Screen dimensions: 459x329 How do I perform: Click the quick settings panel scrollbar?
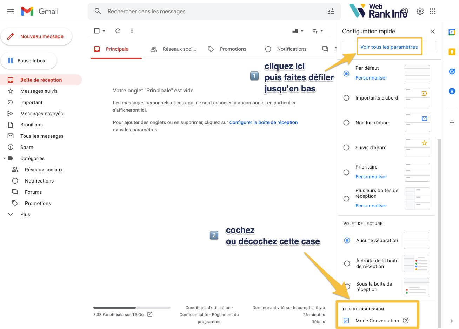coord(439,210)
